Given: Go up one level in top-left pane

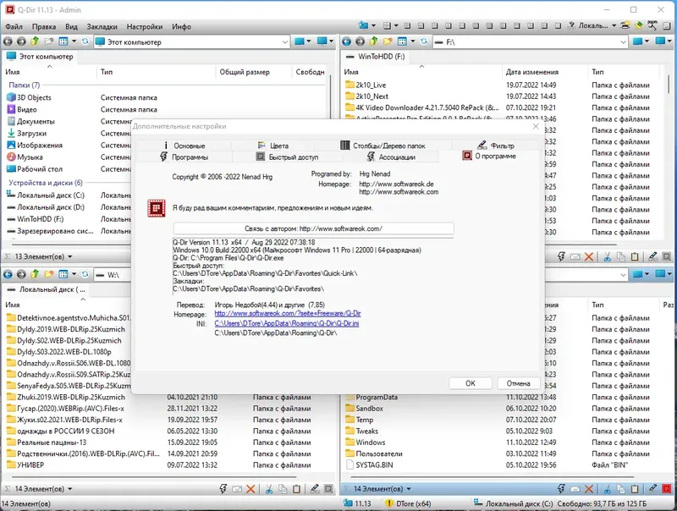Looking at the screenshot, I should [x=35, y=41].
